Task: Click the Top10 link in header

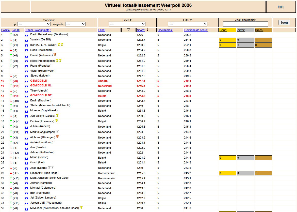Action: pos(16,30)
